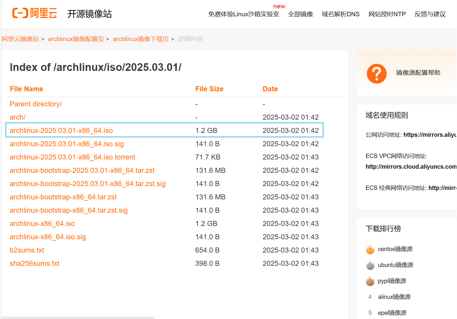This screenshot has width=457, height=319.
Task: Click the Date column header
Action: [270, 89]
